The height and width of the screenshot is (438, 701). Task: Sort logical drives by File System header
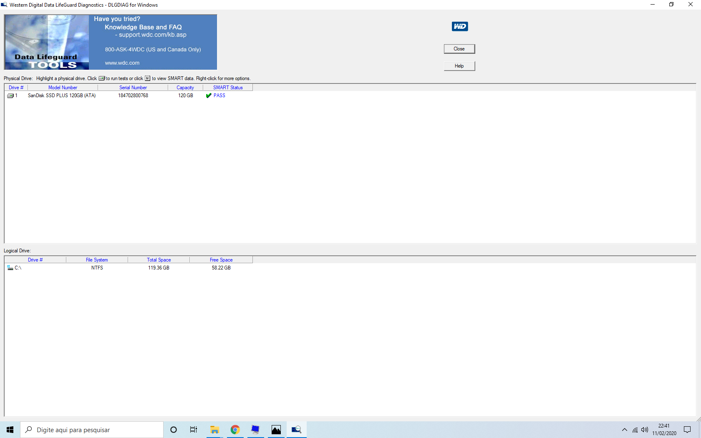tap(97, 260)
